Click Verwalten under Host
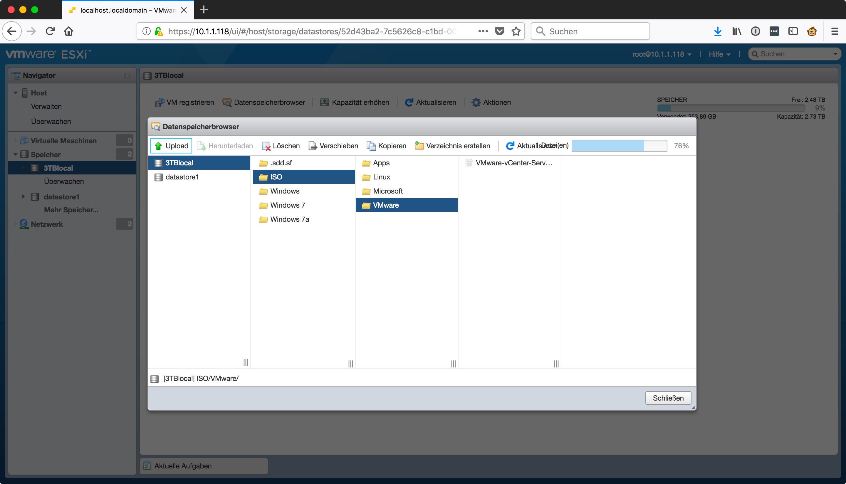The height and width of the screenshot is (484, 846). coord(46,106)
